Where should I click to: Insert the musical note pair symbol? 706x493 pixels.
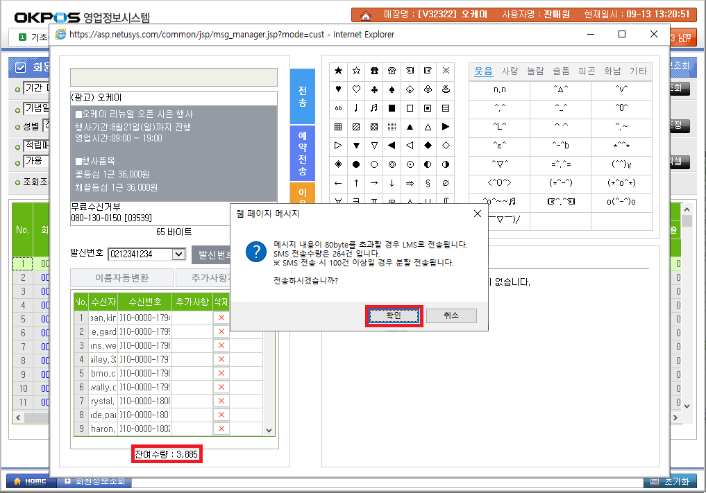click(x=374, y=108)
